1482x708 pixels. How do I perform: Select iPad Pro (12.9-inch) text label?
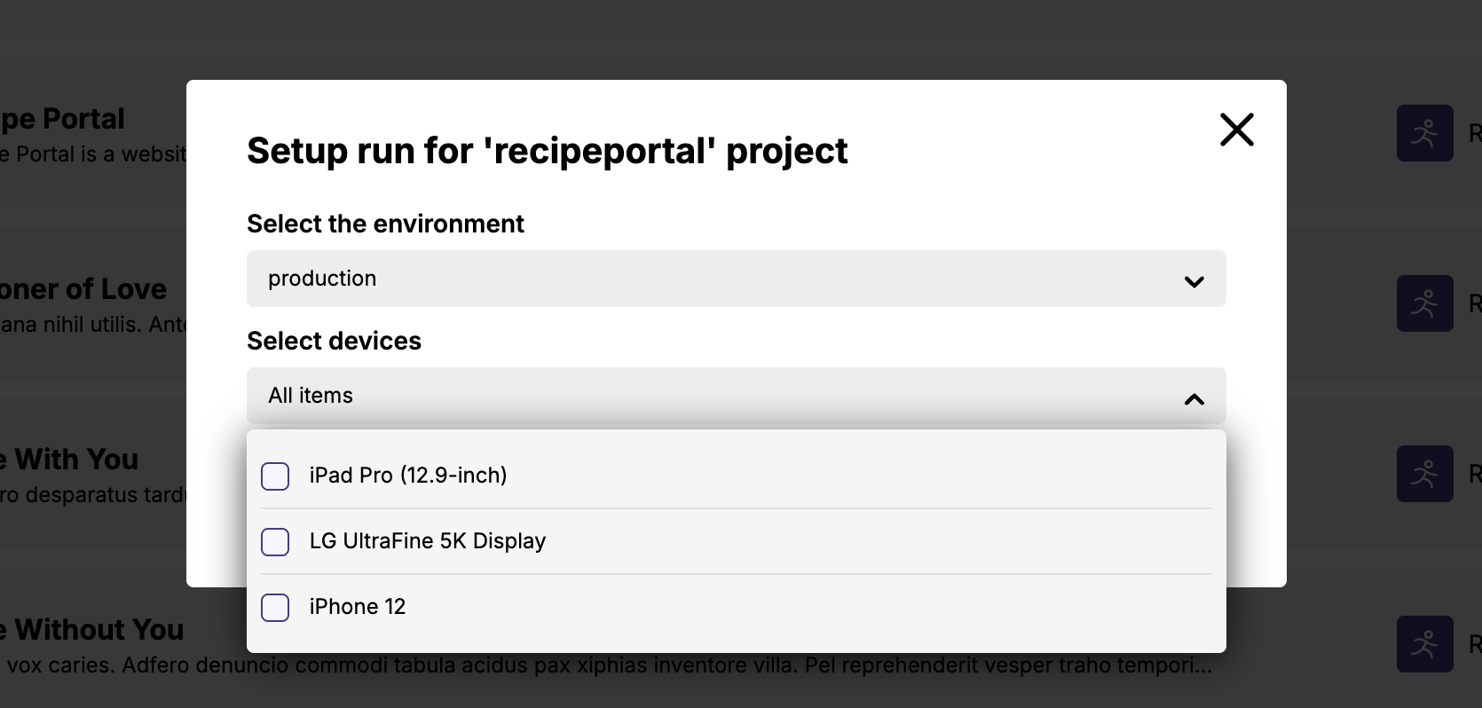tap(408, 476)
